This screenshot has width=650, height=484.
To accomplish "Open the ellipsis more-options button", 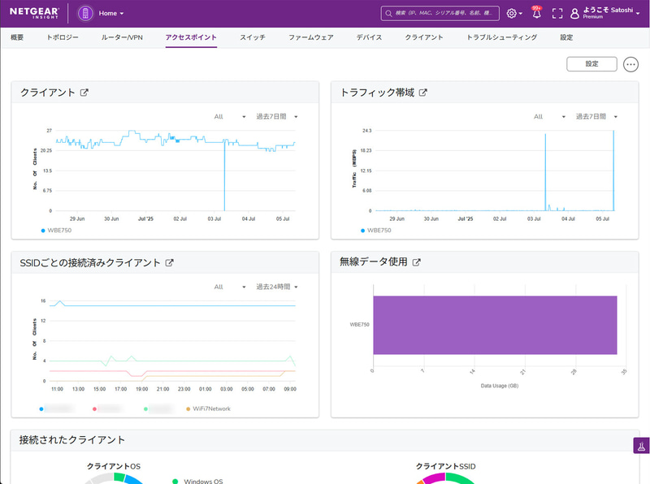I will pyautogui.click(x=631, y=64).
